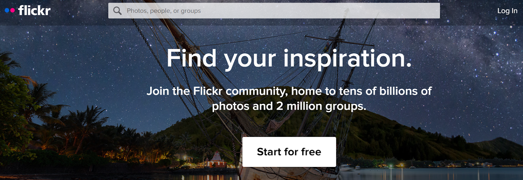Click the 'Join the Flickr community' subheading text
The width and height of the screenshot is (523, 180).
coord(217,91)
